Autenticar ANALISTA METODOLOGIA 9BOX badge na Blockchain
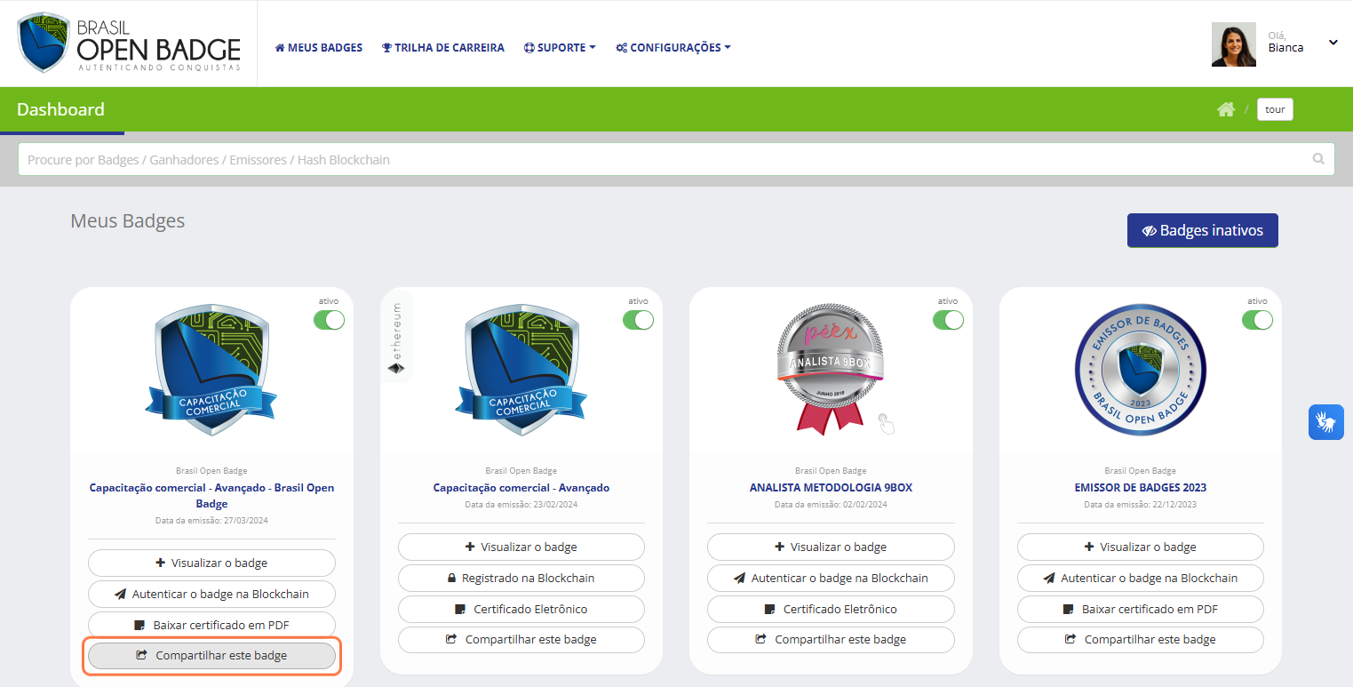The height and width of the screenshot is (687, 1353). click(831, 578)
